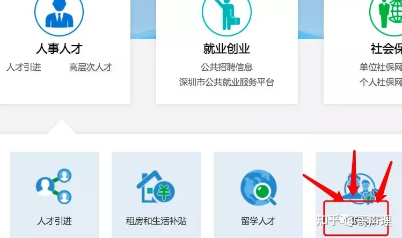Open 公共招聘信息 link
This screenshot has width=402, height=238.
click(226, 67)
